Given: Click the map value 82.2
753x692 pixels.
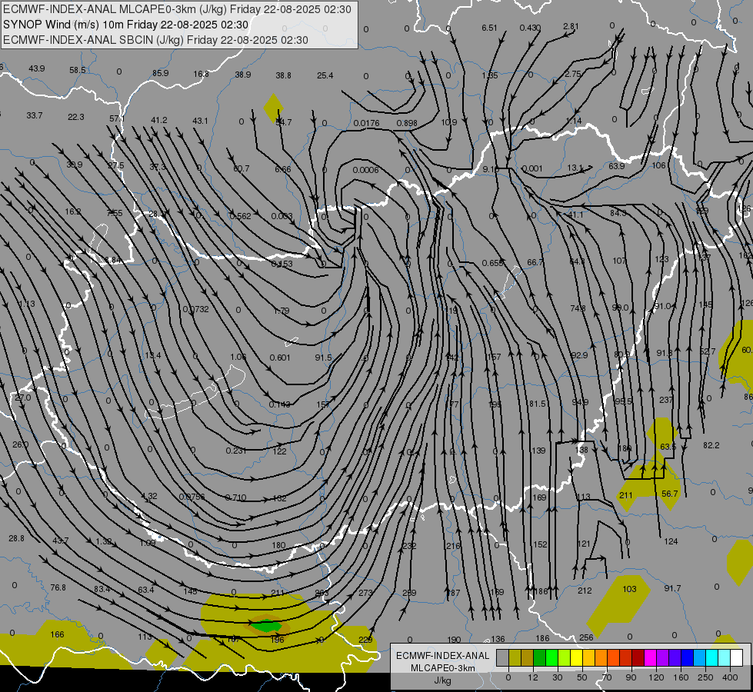Looking at the screenshot, I should point(711,446).
